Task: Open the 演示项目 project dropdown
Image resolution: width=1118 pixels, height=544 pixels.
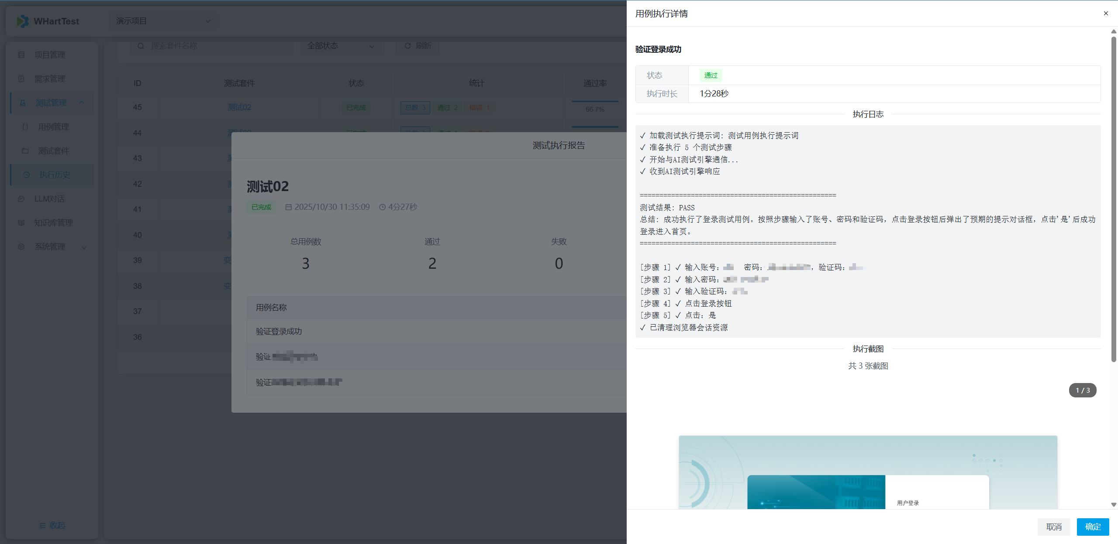Action: click(x=163, y=21)
